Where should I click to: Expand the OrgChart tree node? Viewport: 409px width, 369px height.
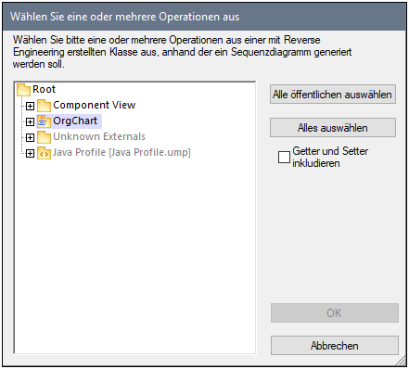(x=30, y=121)
